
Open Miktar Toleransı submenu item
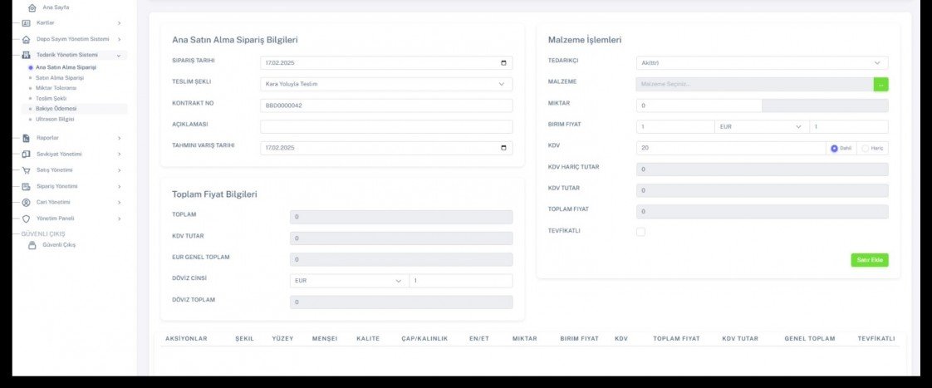(x=56, y=87)
